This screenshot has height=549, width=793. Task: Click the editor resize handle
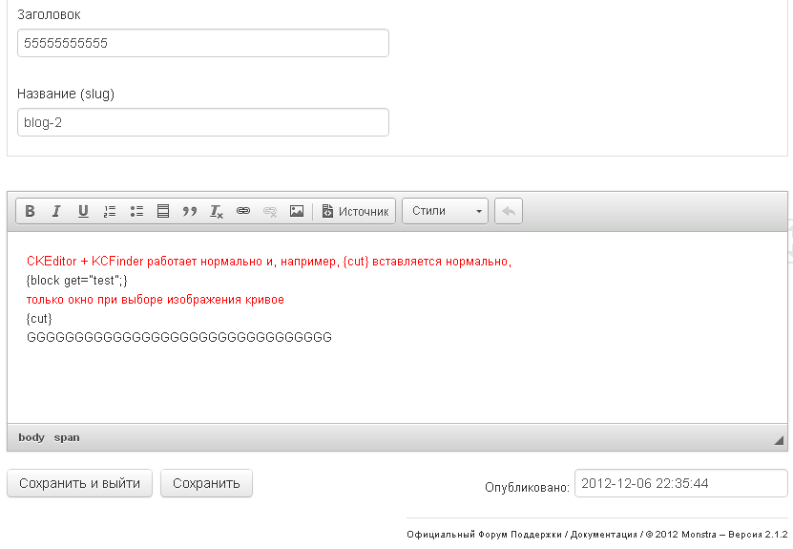(779, 440)
